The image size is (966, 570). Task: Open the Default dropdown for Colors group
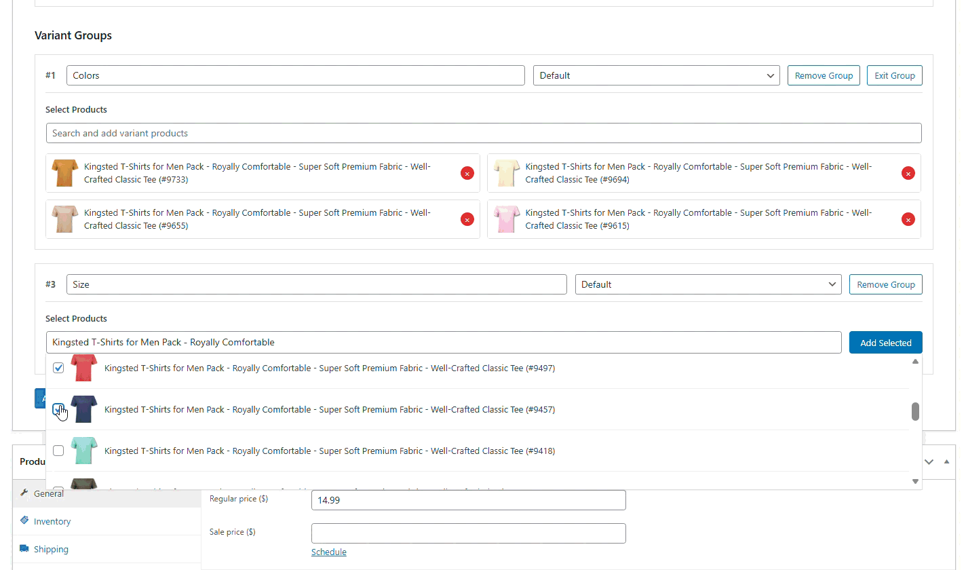[x=656, y=75]
